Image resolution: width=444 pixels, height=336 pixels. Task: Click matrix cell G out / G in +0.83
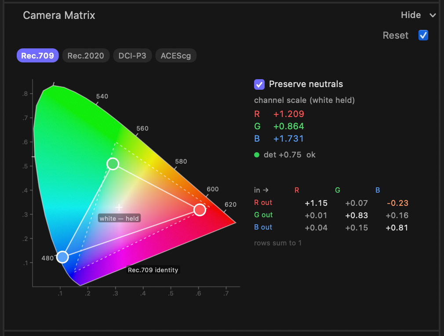357,215
